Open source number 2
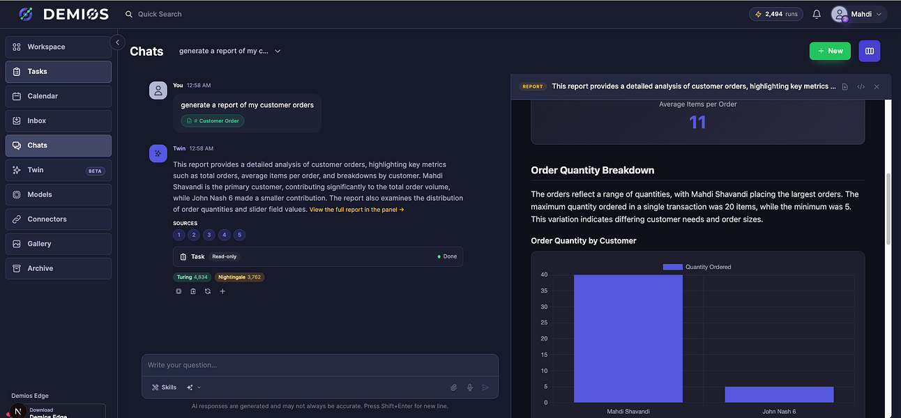The height and width of the screenshot is (418, 901). point(194,235)
